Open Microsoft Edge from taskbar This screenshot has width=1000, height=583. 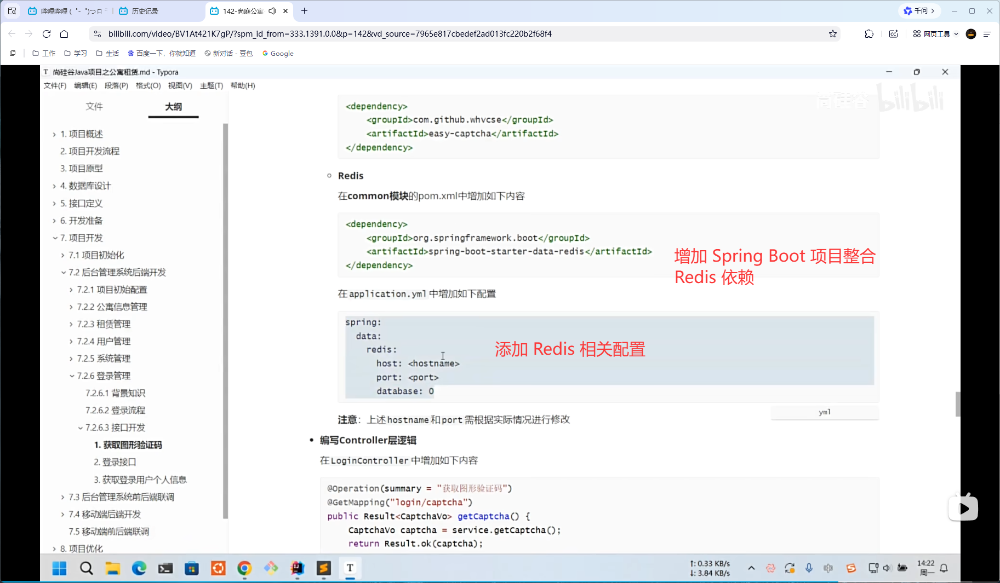139,568
